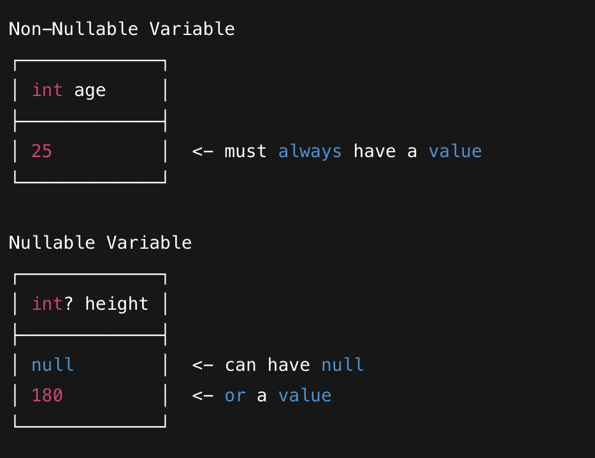The image size is (595, 458).
Task: Click the arrow before "must always"
Action: (x=203, y=151)
